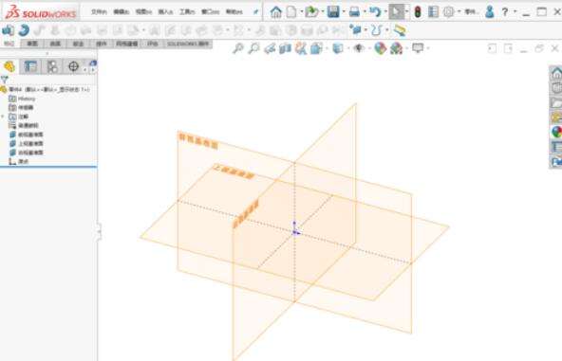The image size is (562, 361).
Task: Open the Edit menu
Action: tap(122, 11)
